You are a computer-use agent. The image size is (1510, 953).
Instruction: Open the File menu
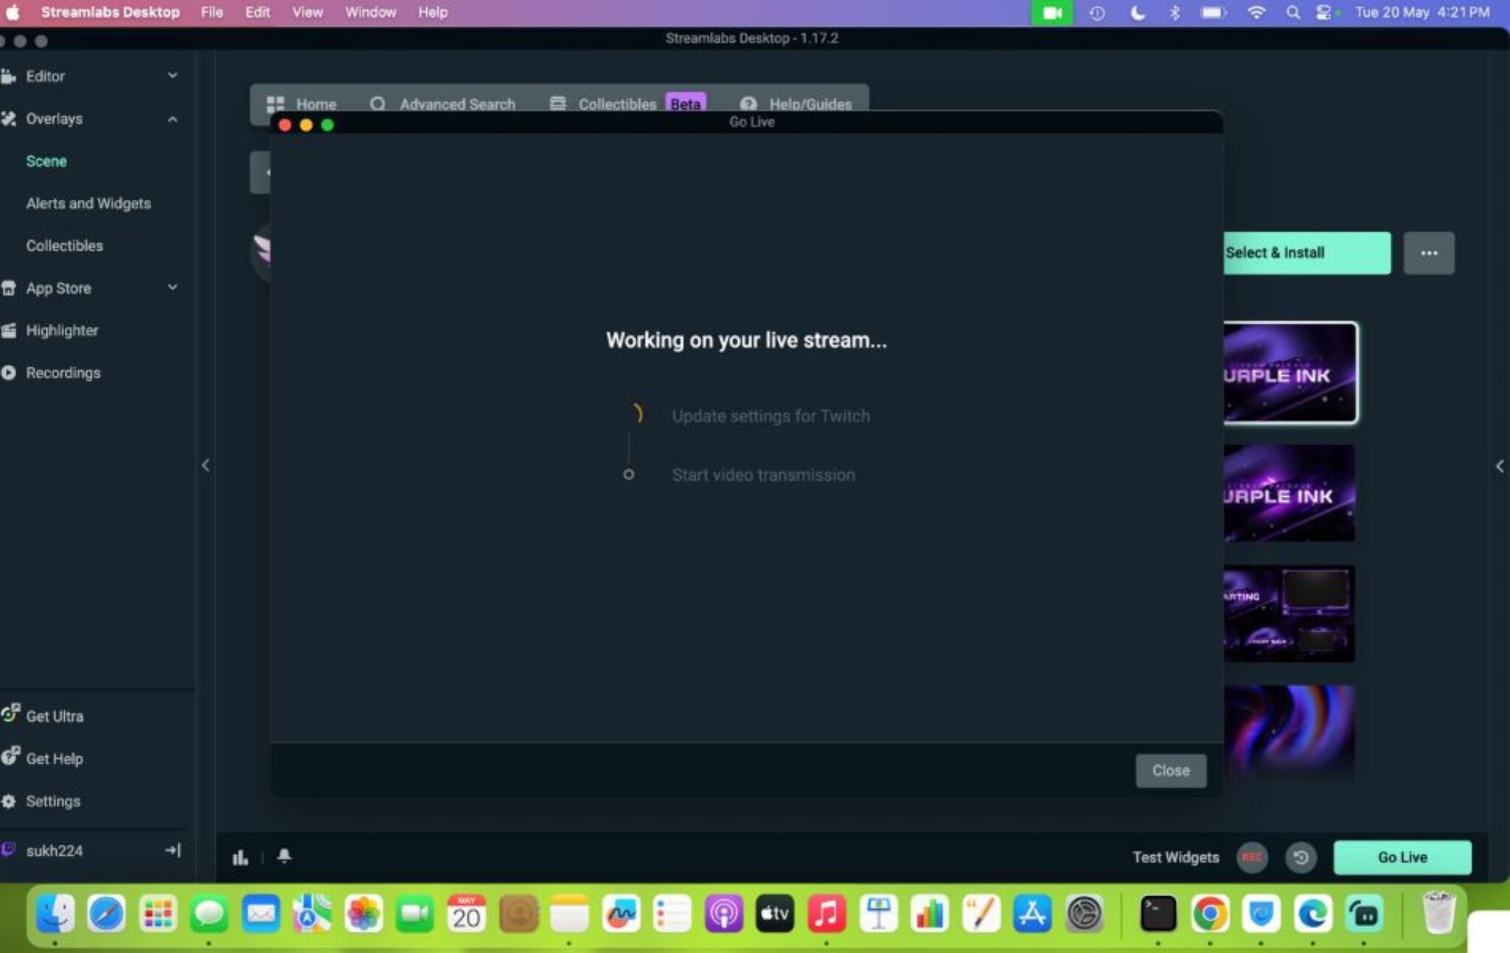212,12
